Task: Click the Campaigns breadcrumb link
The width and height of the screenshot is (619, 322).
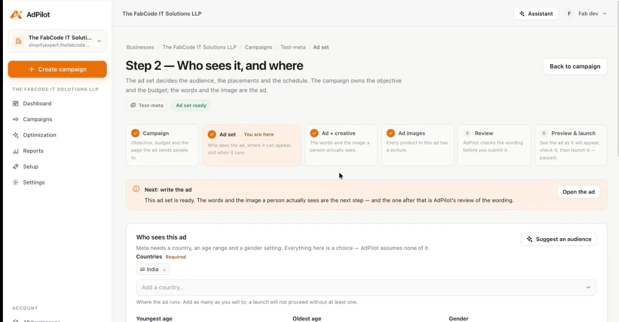Action: pos(258,47)
